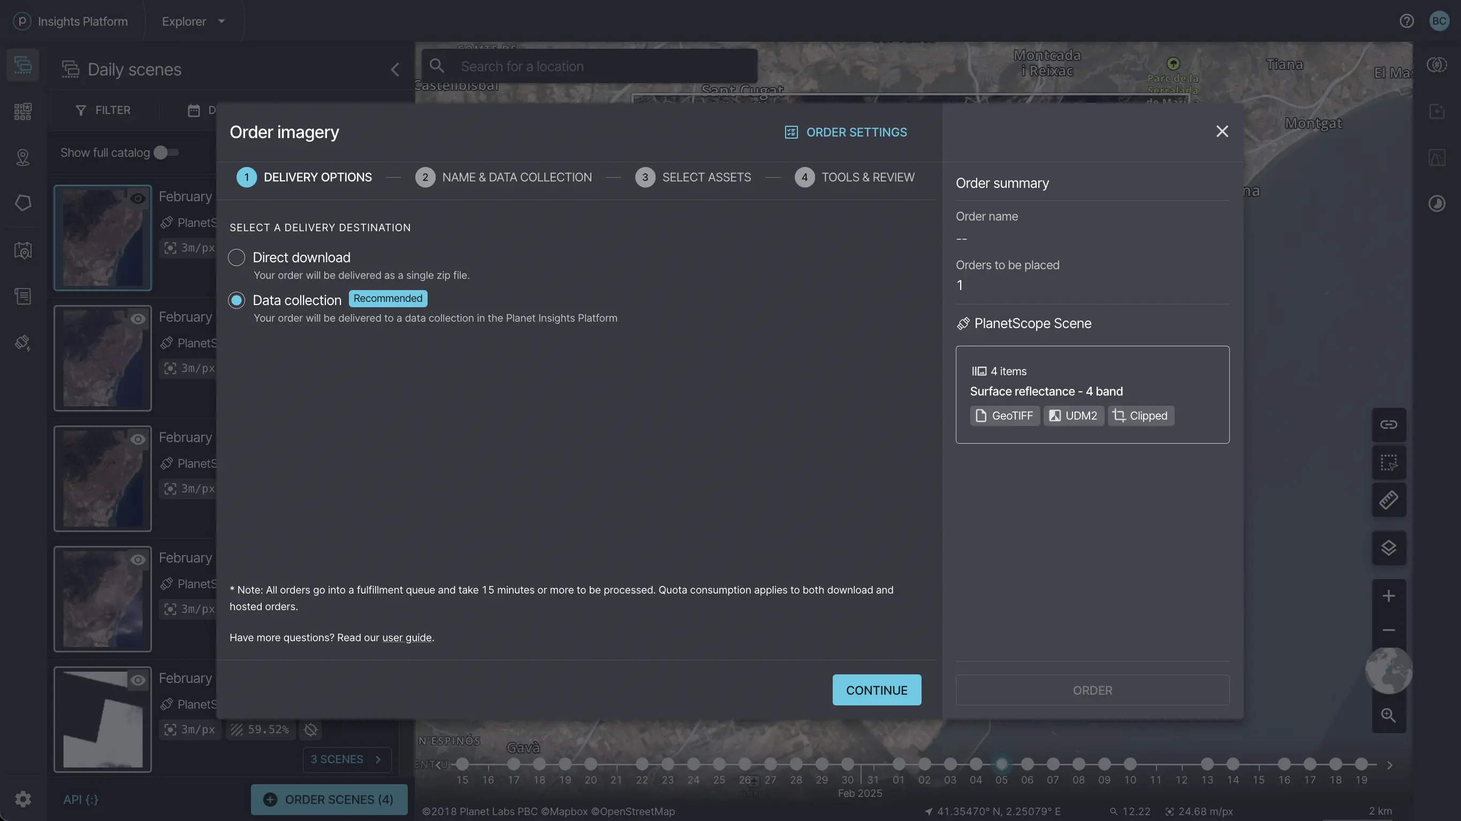
Task: Open the API link
Action: tap(80, 800)
